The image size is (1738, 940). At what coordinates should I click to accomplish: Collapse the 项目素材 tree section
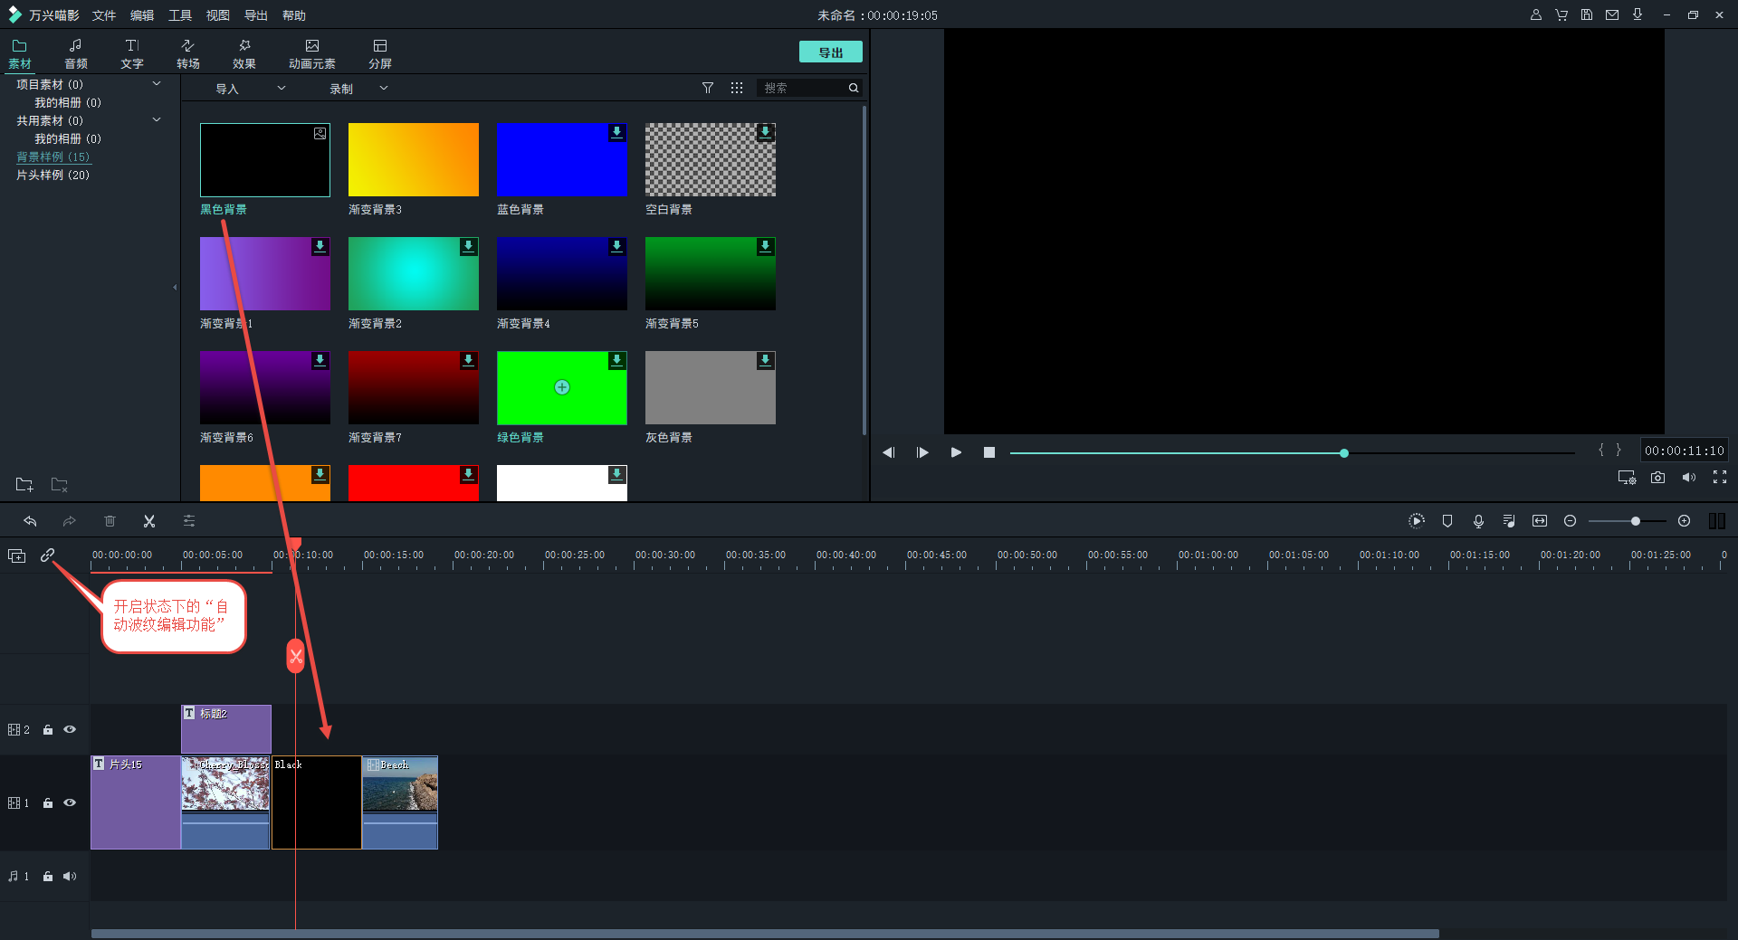click(157, 84)
